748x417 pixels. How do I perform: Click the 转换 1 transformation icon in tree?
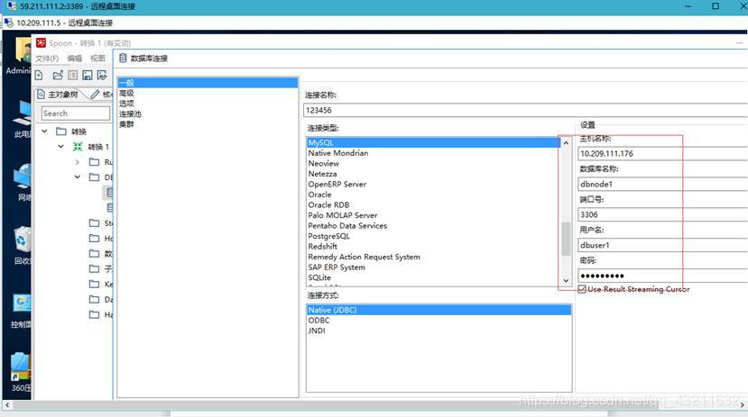(78, 147)
